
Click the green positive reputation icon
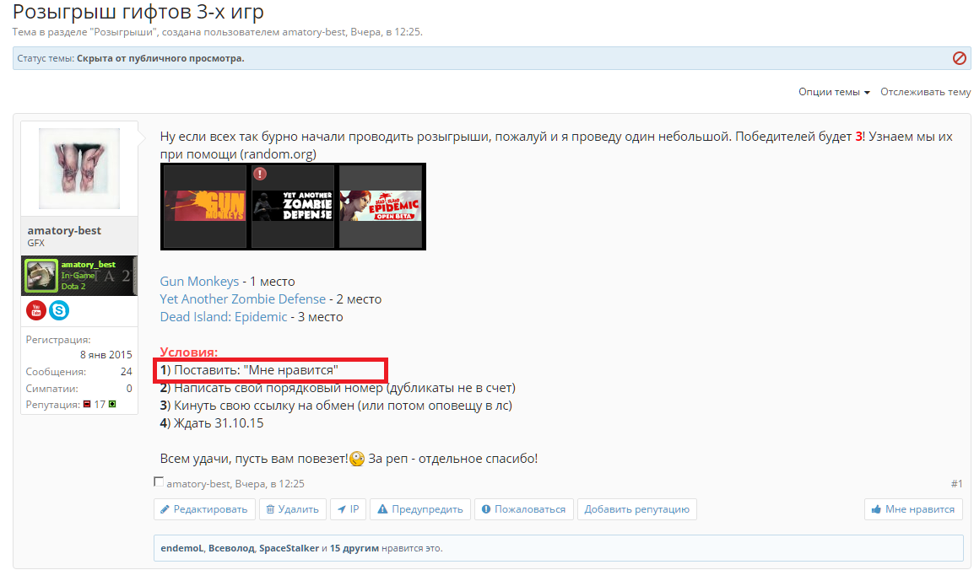coord(112,405)
